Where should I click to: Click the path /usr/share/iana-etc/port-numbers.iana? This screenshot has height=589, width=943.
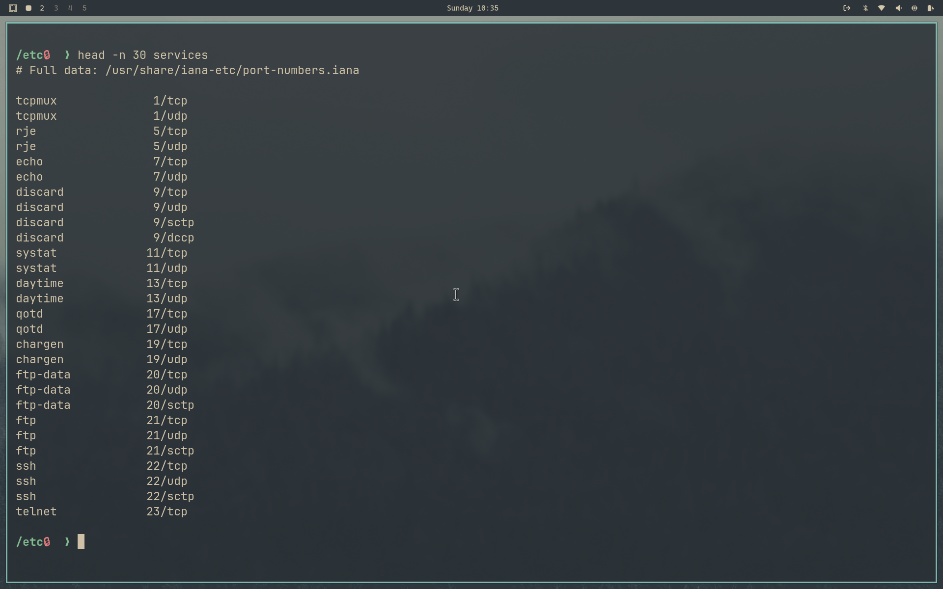(232, 70)
